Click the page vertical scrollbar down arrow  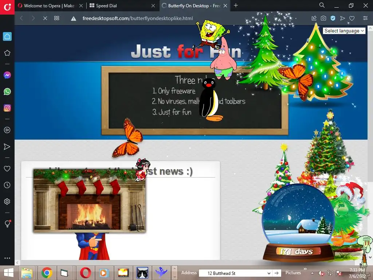coord(370,257)
